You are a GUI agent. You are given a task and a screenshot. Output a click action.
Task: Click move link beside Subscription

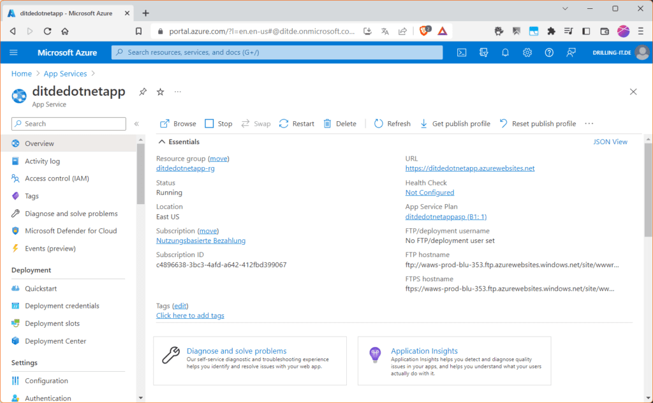pyautogui.click(x=209, y=231)
